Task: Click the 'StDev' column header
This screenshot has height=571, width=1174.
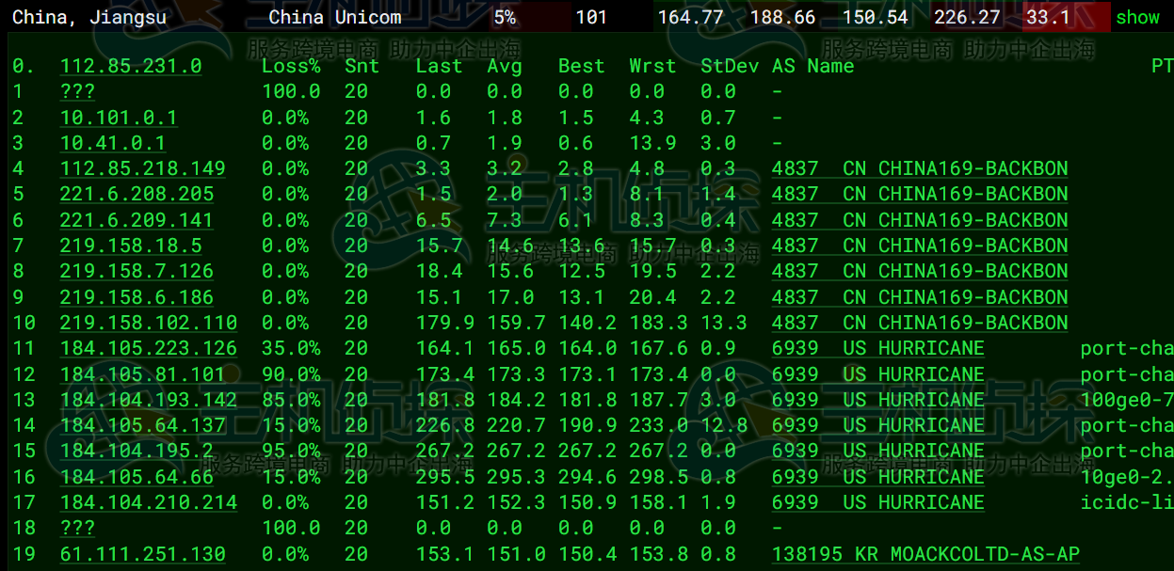Action: click(x=730, y=66)
